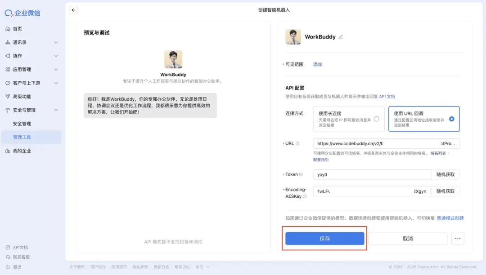
Task: Click the building icon beside 我的企业
Action: [x=8, y=151]
